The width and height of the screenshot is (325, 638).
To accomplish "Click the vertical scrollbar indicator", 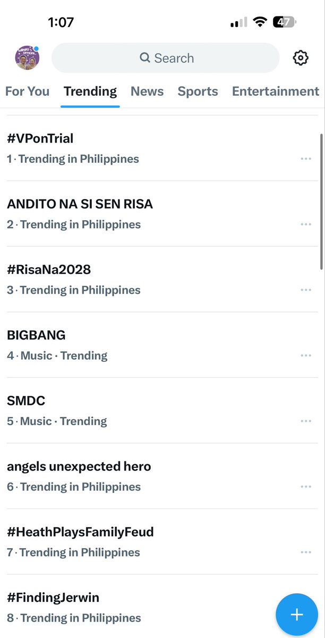I will 322,202.
